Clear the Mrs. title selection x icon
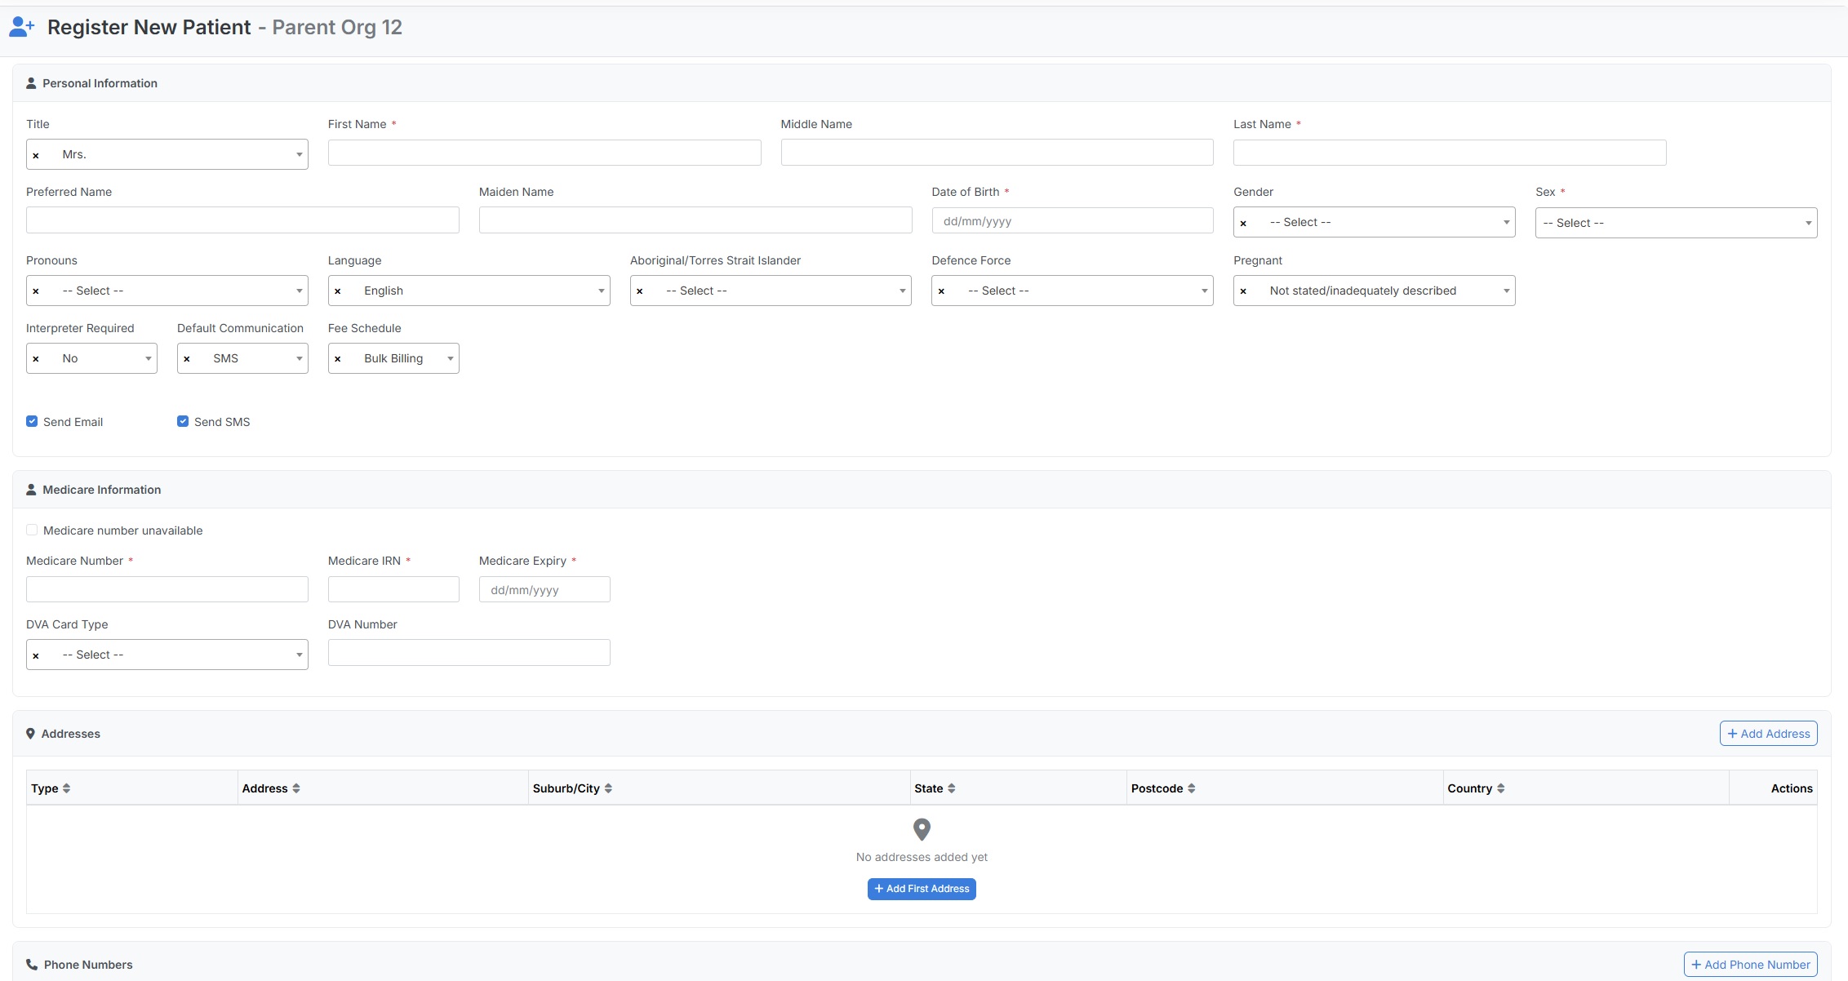This screenshot has width=1848, height=981. tap(36, 155)
